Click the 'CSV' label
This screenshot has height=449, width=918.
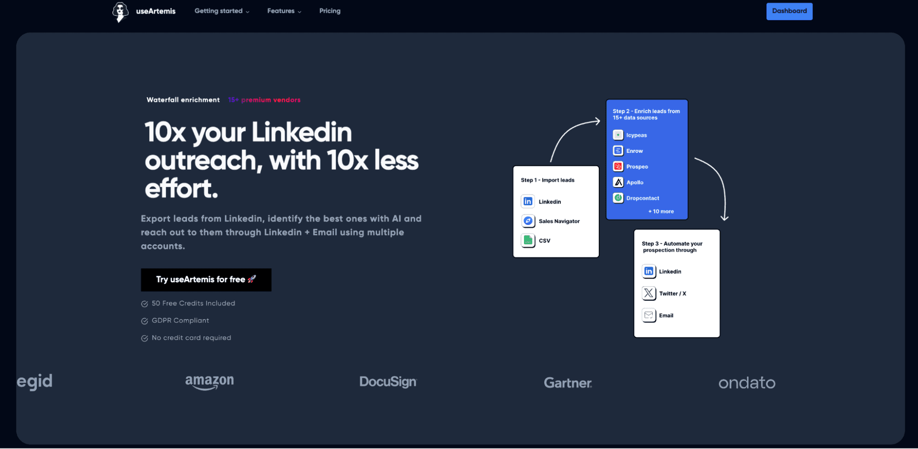544,241
